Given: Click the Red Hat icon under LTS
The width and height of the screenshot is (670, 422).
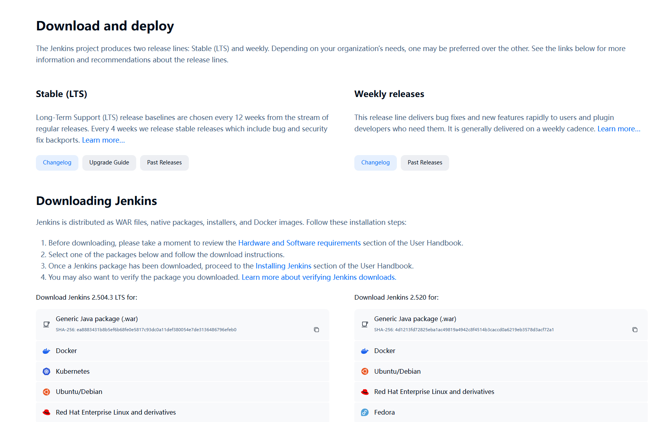Looking at the screenshot, I should coord(46,412).
